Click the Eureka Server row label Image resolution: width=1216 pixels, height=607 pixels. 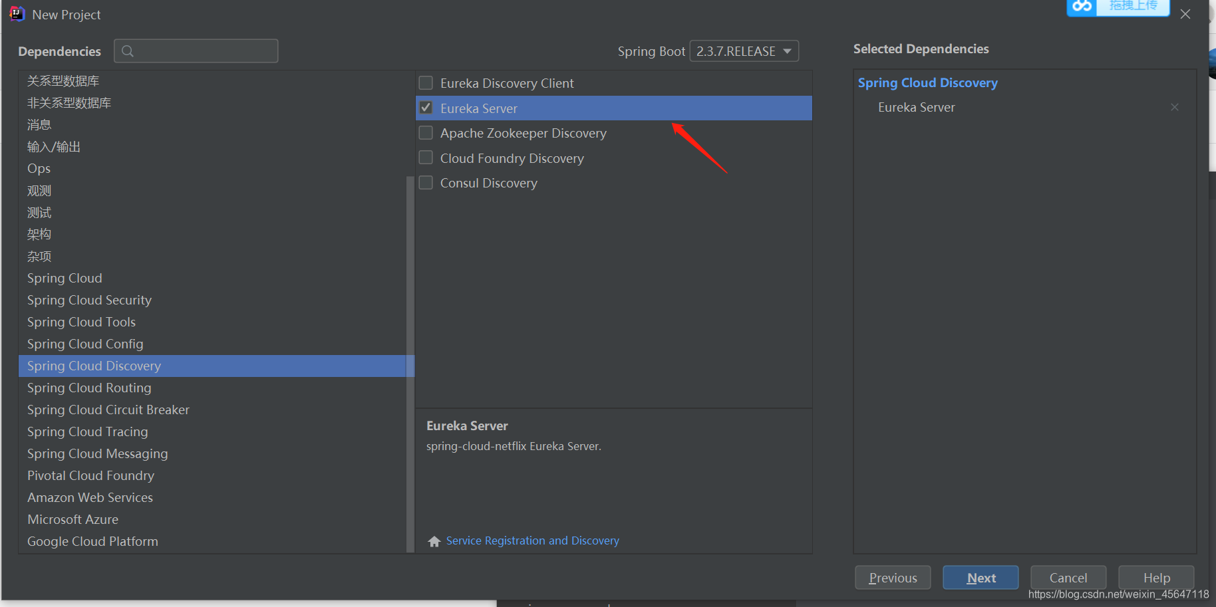click(479, 108)
